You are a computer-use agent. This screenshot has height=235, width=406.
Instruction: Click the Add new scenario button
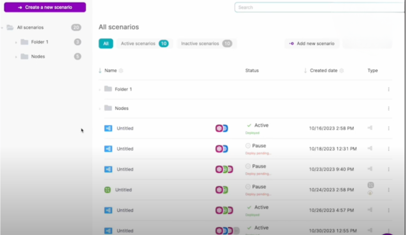[x=312, y=44]
